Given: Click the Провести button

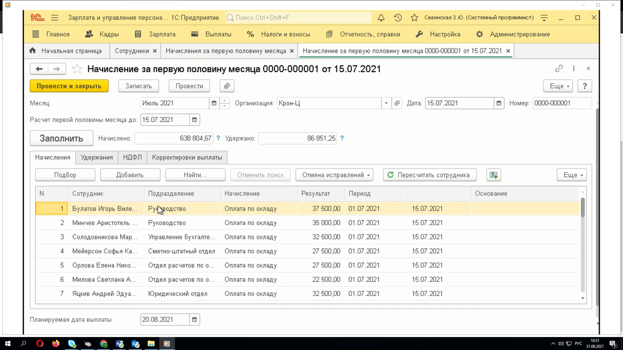Looking at the screenshot, I should pyautogui.click(x=189, y=86).
